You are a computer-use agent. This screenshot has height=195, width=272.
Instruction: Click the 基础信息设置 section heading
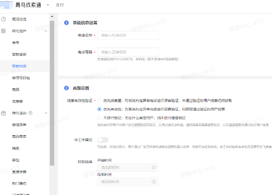(x=85, y=23)
